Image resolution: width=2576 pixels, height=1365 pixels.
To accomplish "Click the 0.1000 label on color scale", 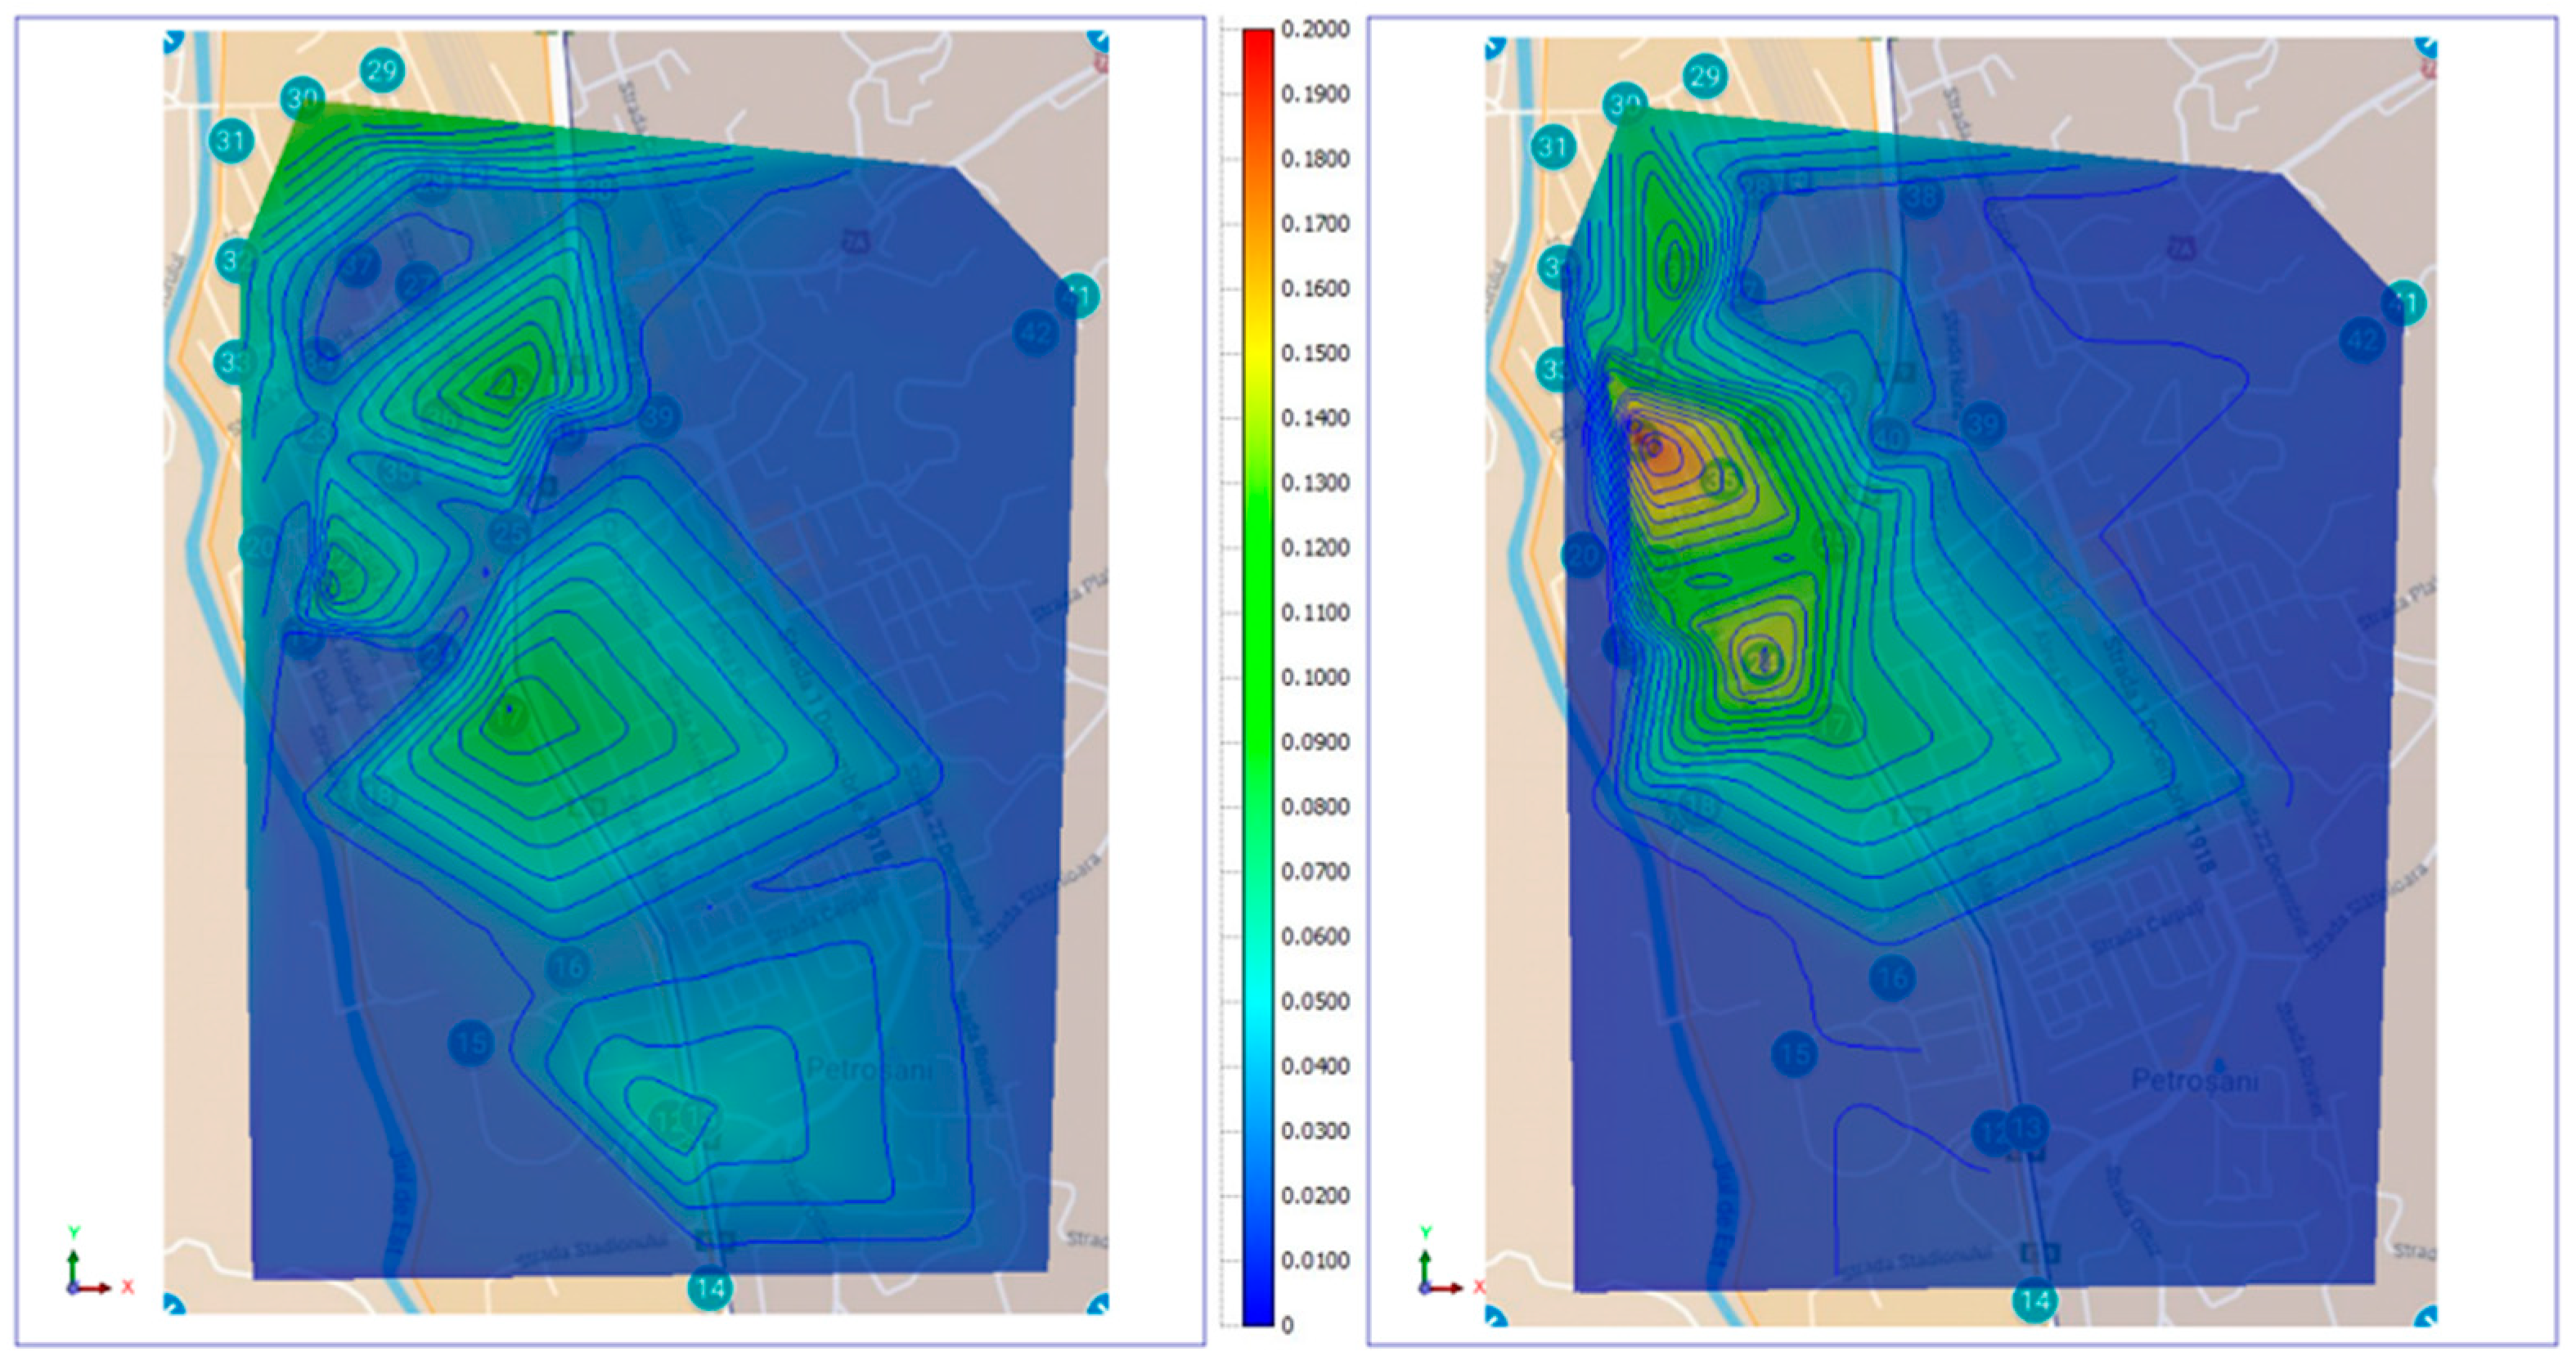I will click(x=1315, y=677).
